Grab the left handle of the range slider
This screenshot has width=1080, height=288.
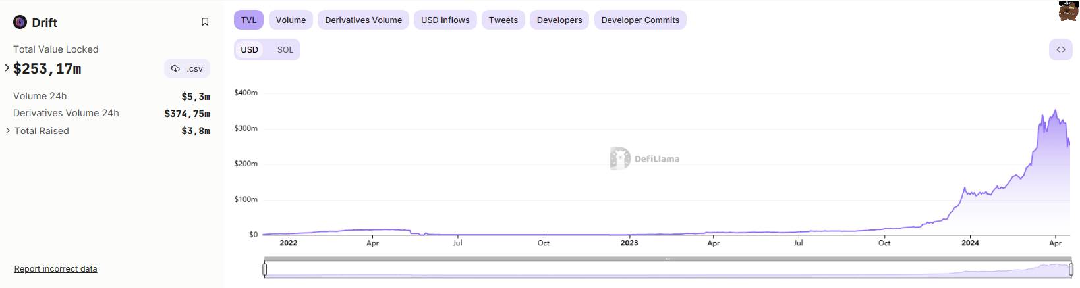[265, 269]
